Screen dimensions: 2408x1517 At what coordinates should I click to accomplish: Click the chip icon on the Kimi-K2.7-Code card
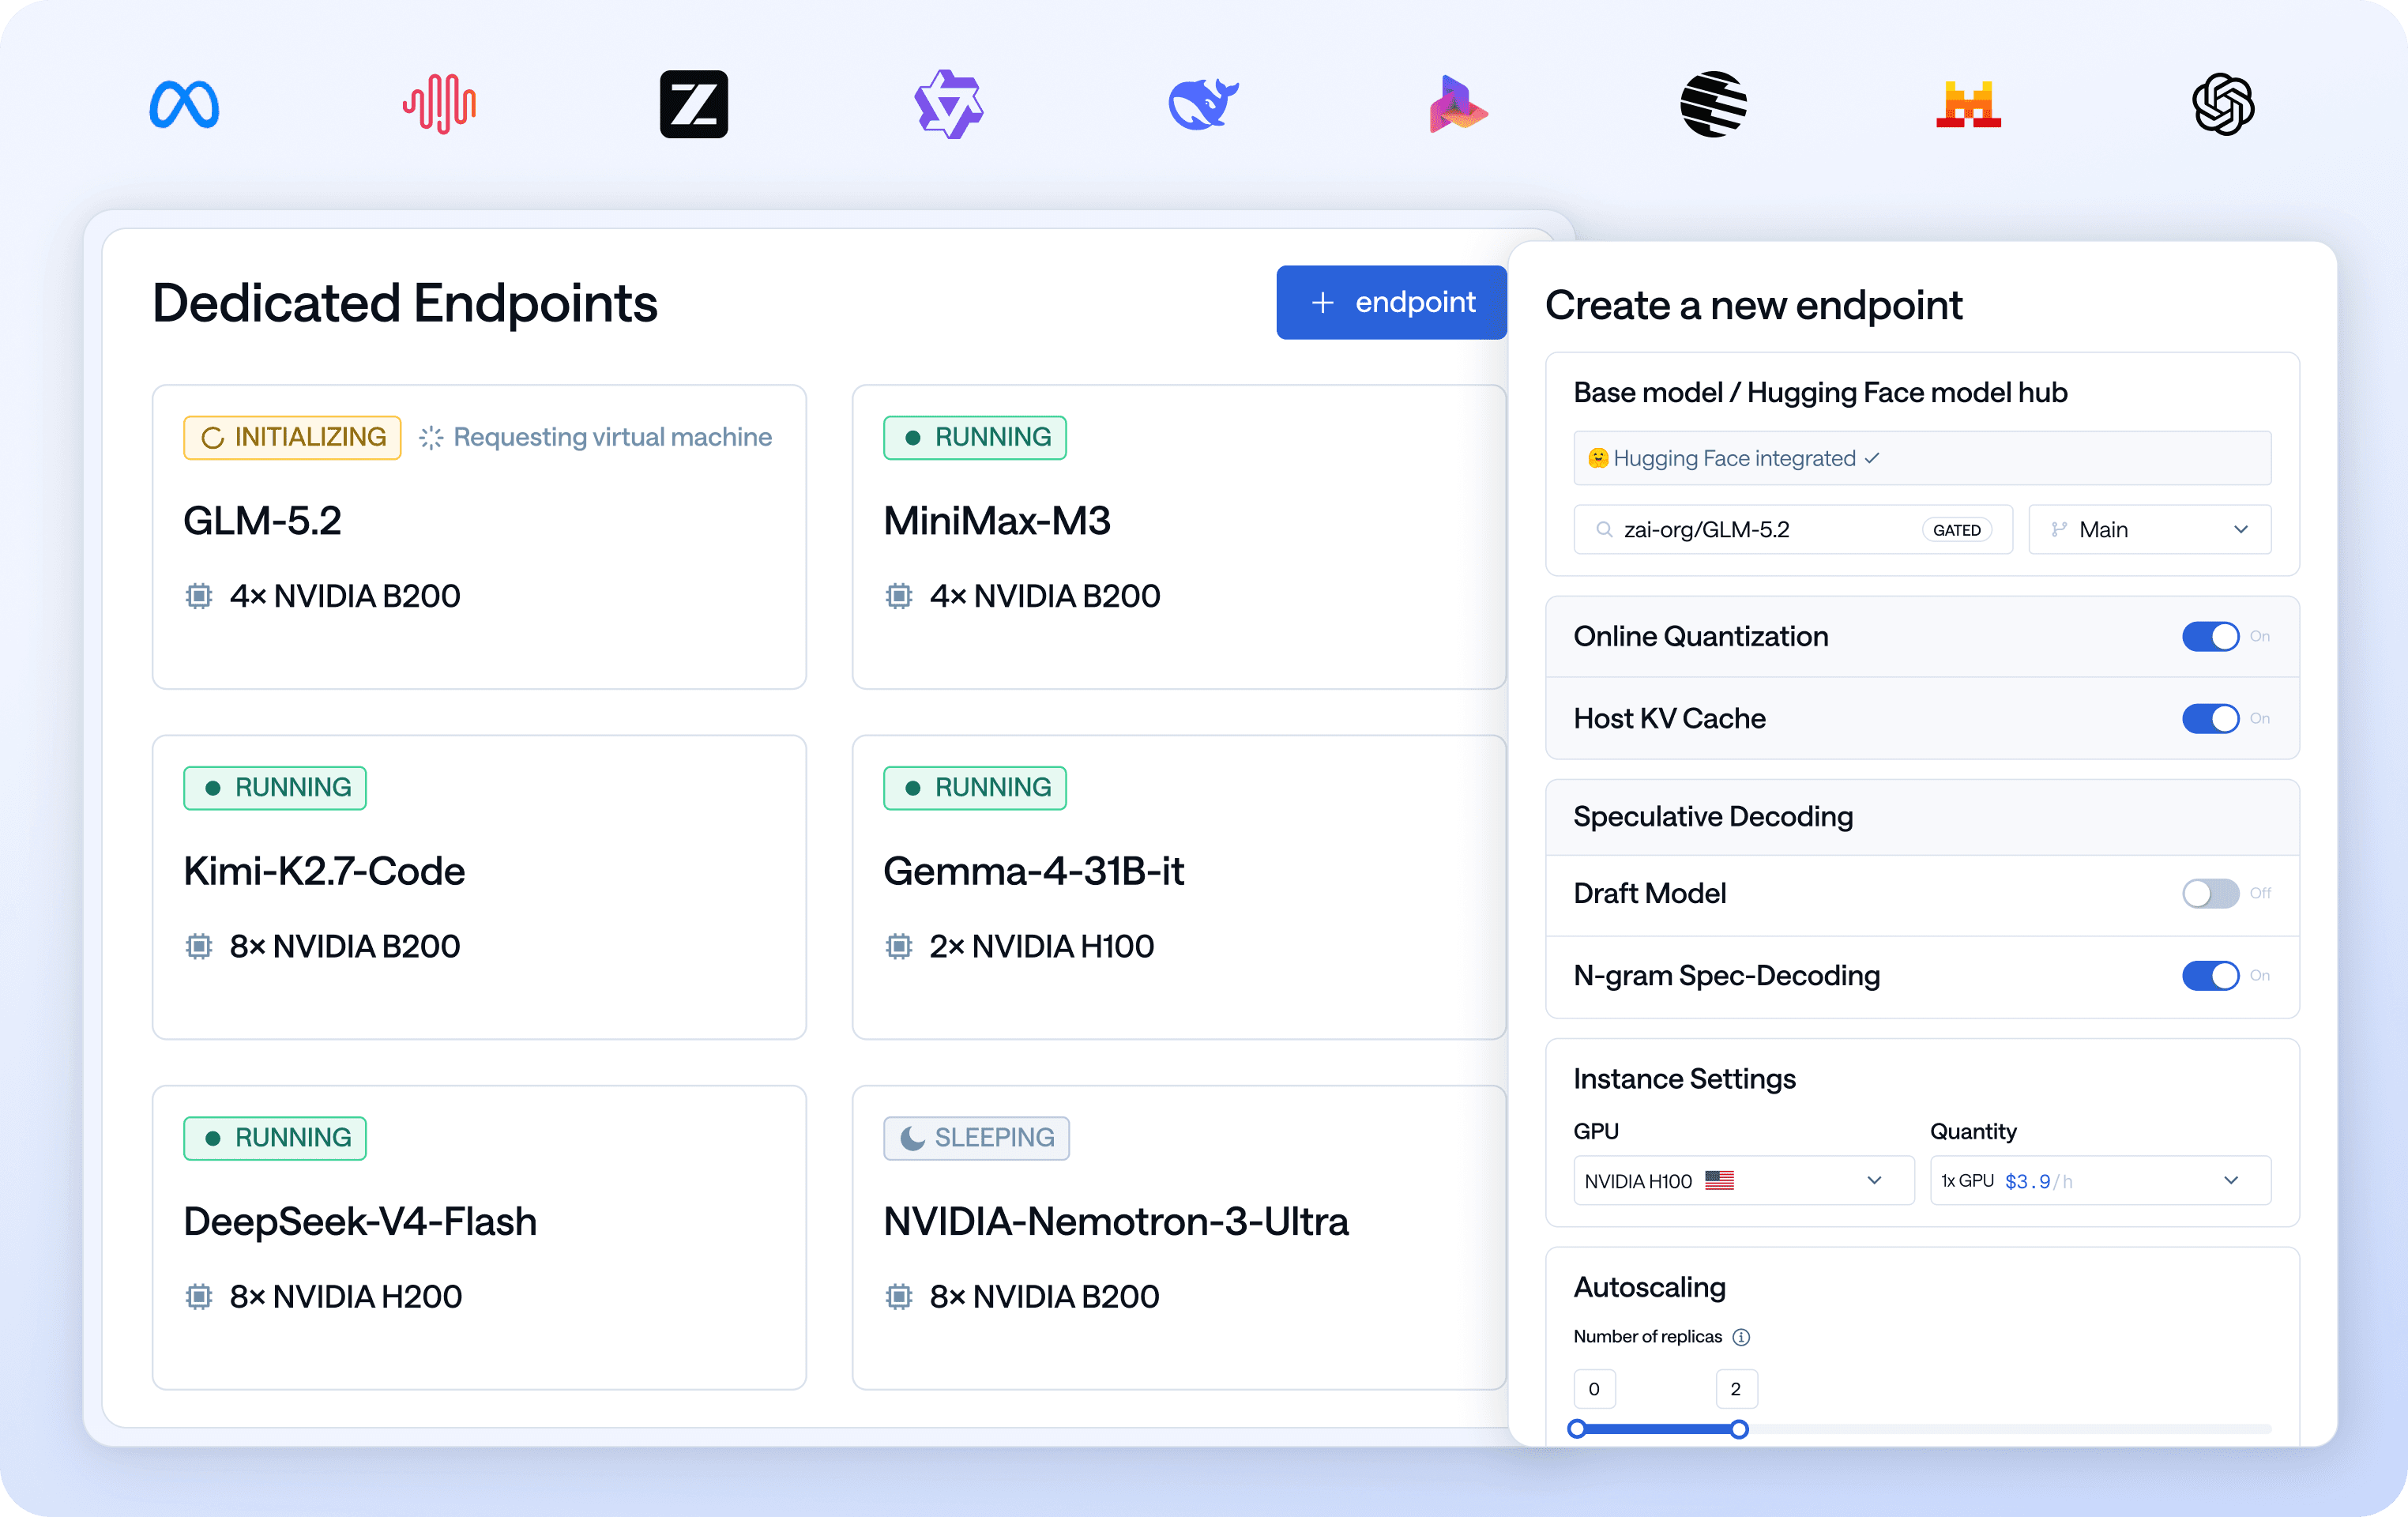tap(199, 946)
